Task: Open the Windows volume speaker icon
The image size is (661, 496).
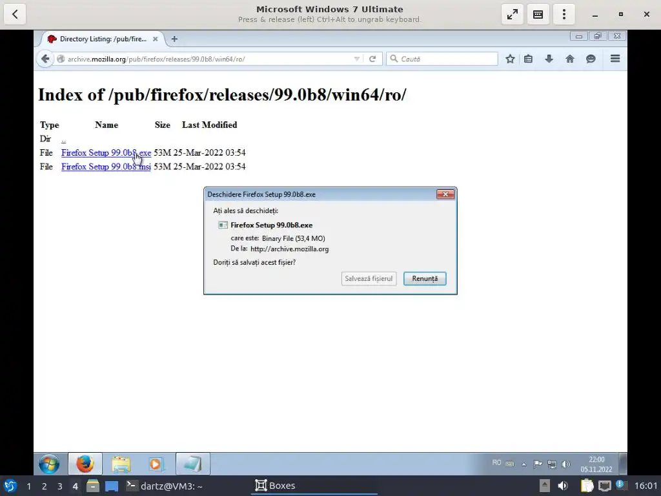Action: click(565, 464)
